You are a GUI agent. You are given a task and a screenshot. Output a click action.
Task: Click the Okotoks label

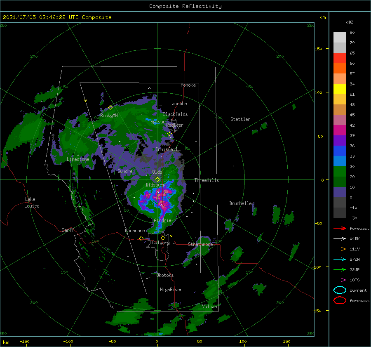pos(165,275)
